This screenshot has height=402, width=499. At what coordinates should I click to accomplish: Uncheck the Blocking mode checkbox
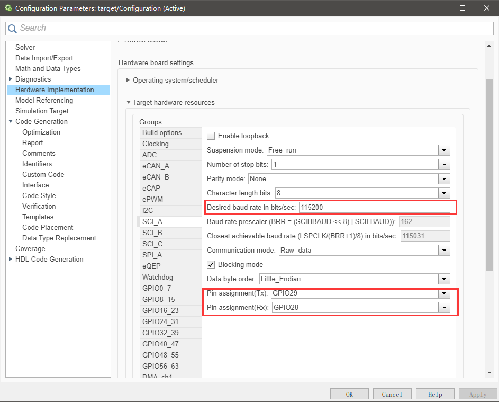[211, 265]
